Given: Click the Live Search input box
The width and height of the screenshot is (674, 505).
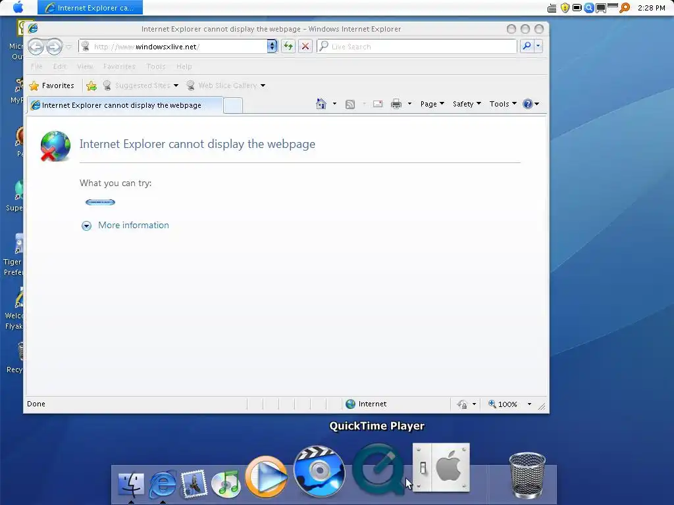Looking at the screenshot, I should 417,47.
